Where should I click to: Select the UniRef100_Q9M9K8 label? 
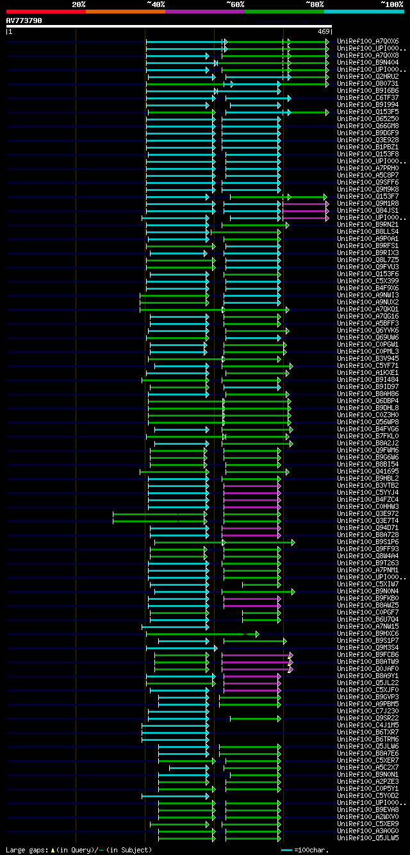[368, 190]
